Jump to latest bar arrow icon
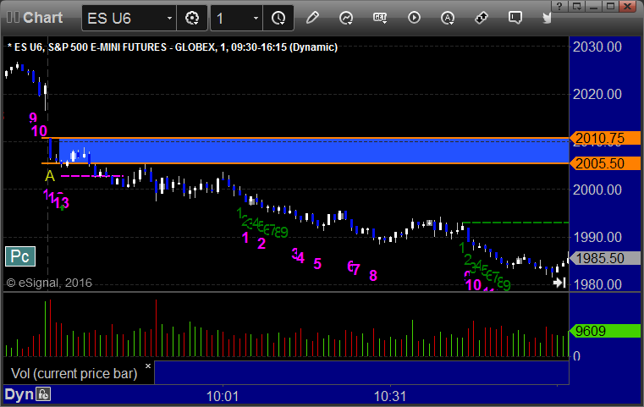The height and width of the screenshot is (407, 644). click(559, 282)
